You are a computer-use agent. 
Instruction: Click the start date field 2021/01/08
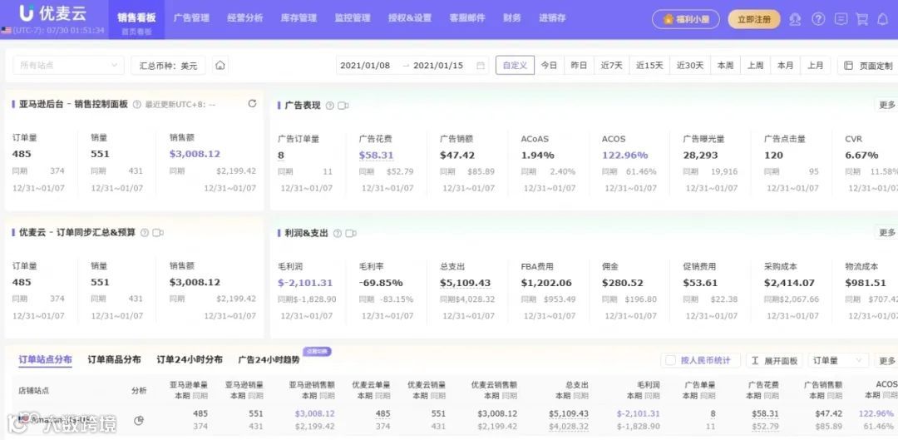pyautogui.click(x=365, y=66)
